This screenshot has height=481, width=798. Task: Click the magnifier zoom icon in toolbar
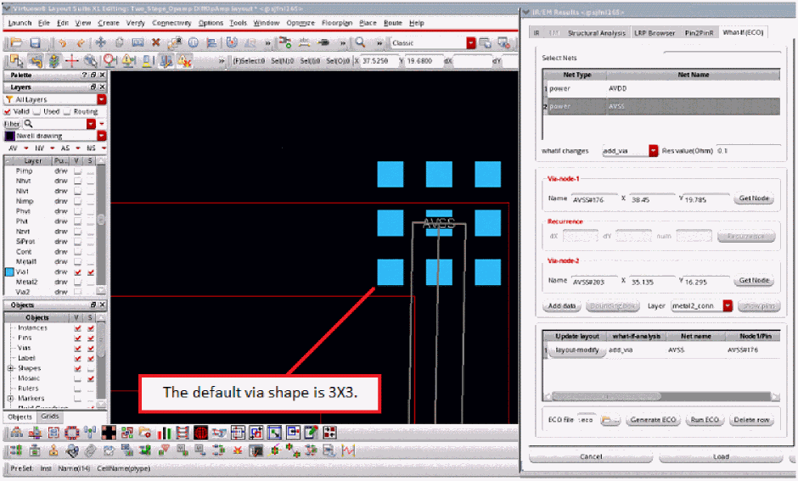[x=360, y=42]
